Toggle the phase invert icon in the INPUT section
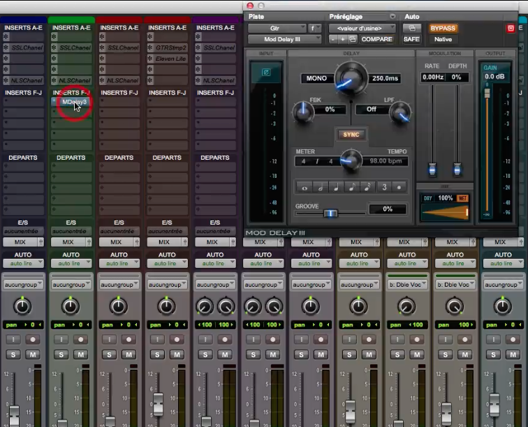Image resolution: width=528 pixels, height=427 pixels. coord(265,72)
